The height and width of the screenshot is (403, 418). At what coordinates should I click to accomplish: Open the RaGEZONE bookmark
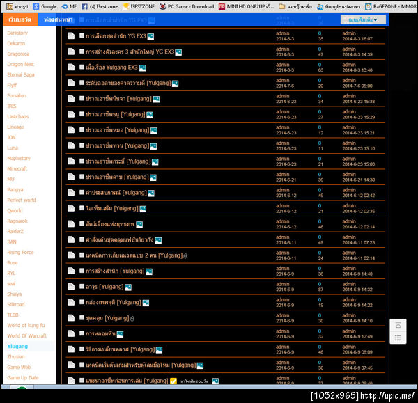(391, 7)
